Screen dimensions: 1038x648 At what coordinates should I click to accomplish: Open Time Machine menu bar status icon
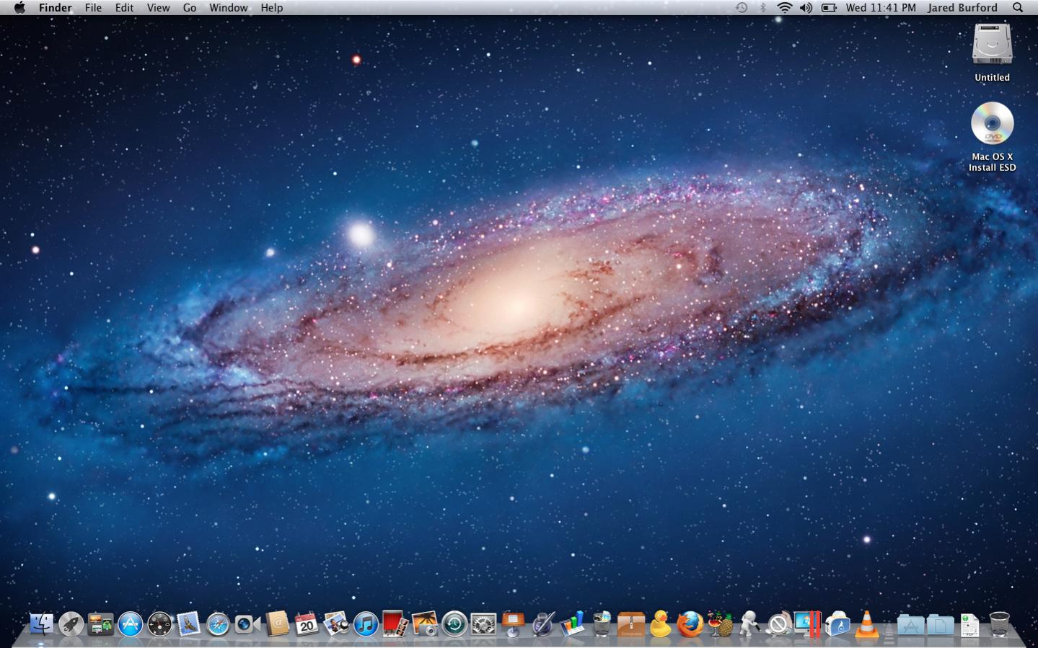pos(742,7)
